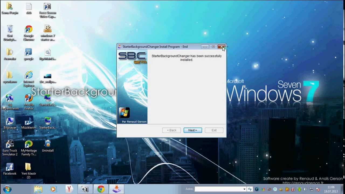This screenshot has width=345, height=194.
Task: Click the greyed Exit button in installer
Action: (214, 130)
